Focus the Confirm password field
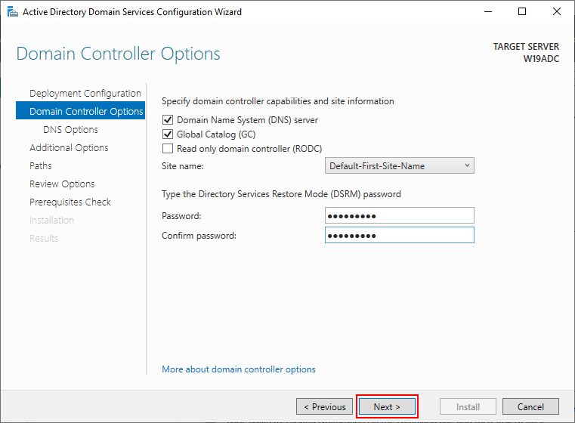 pyautogui.click(x=399, y=236)
